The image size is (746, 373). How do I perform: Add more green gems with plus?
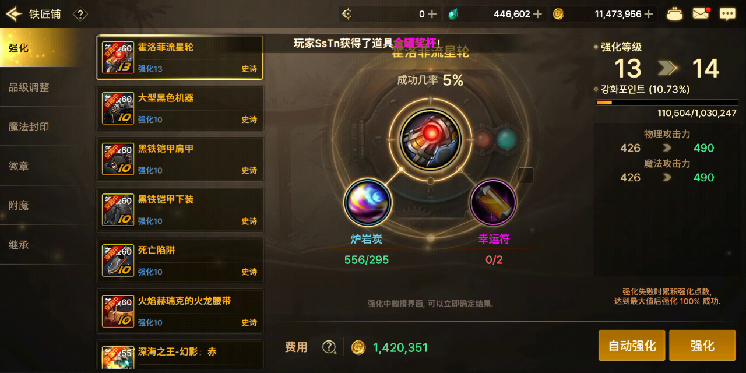[537, 14]
